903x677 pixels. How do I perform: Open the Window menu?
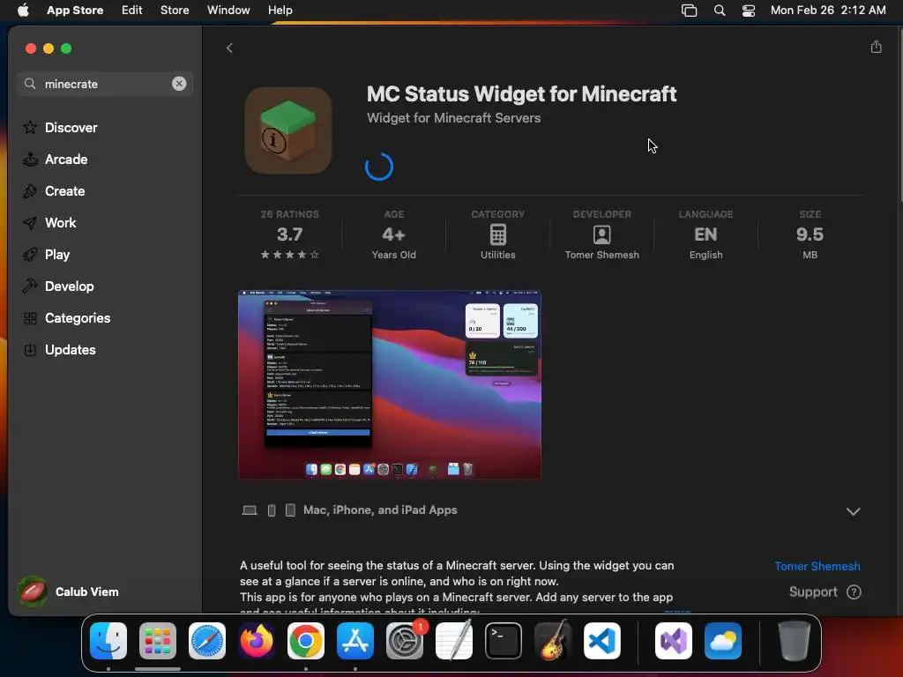click(x=228, y=10)
